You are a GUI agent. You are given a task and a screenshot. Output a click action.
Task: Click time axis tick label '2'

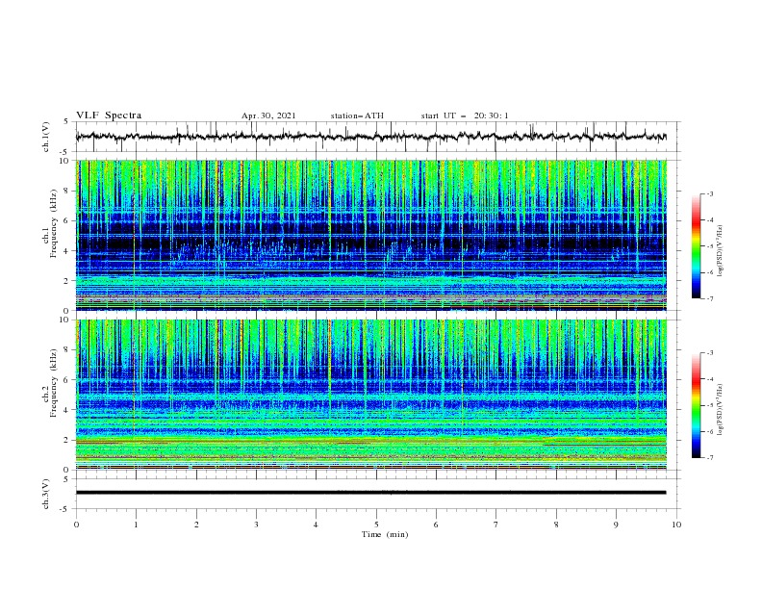coord(196,525)
